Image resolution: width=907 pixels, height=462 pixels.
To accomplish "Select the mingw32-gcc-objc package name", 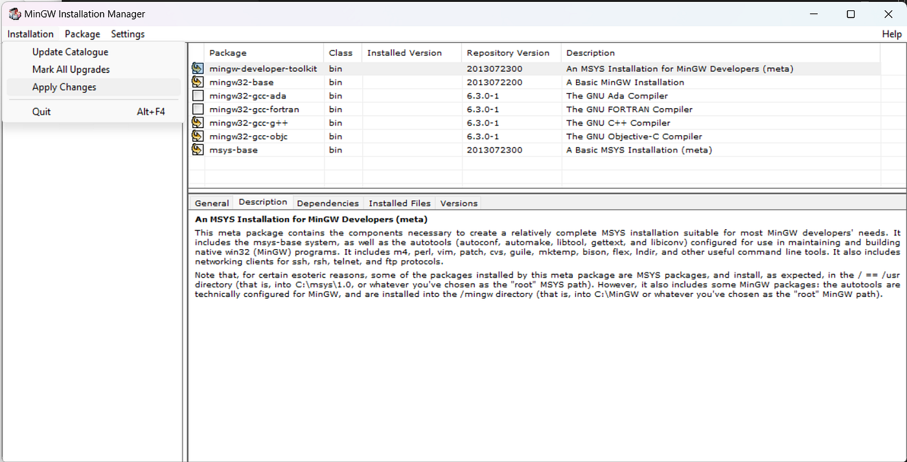I will [248, 137].
